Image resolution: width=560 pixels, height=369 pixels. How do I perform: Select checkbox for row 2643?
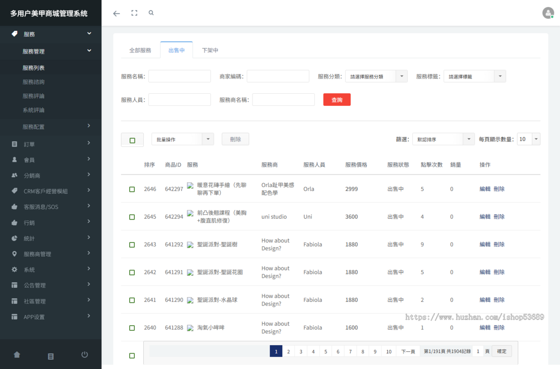pos(132,244)
